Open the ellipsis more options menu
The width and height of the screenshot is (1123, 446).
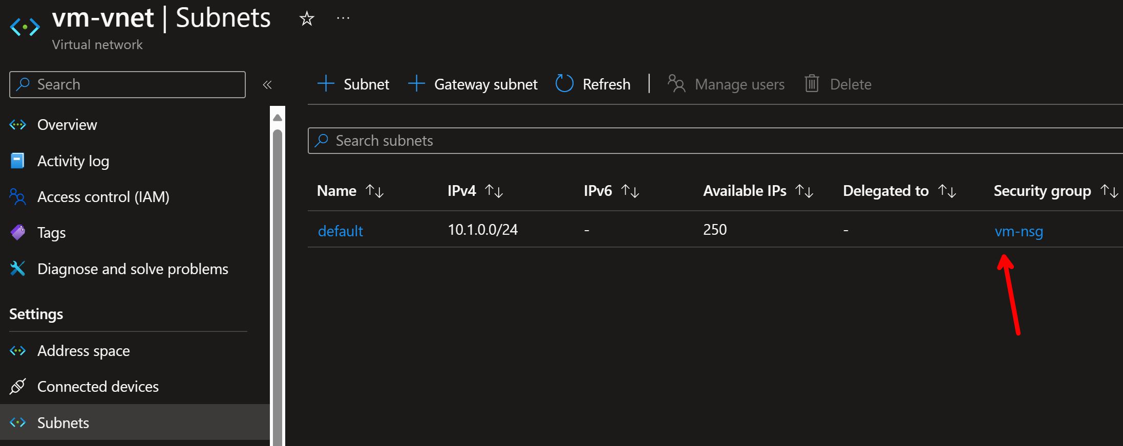[x=343, y=18]
